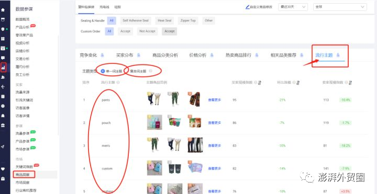
Task: Switch to the 充电线 category tab
Action: [104, 7]
